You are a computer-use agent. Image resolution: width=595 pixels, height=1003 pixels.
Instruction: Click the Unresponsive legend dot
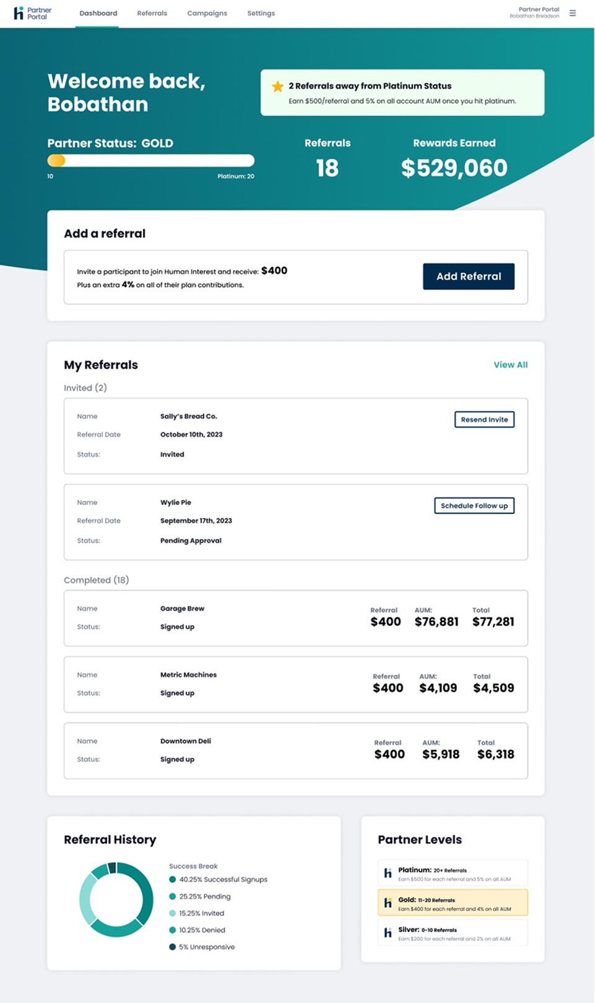[x=173, y=947]
